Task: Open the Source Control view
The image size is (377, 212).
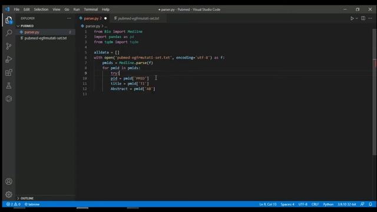Action: point(9,46)
